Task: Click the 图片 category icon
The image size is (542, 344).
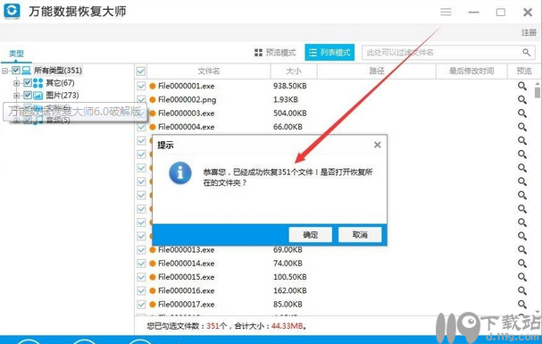Action: 38,96
